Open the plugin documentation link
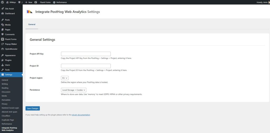The image size is (270, 133). pyautogui.click(x=81, y=115)
